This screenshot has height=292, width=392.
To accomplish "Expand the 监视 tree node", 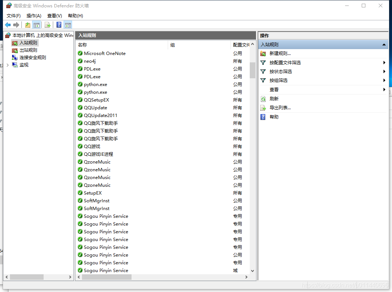I will click(x=7, y=65).
